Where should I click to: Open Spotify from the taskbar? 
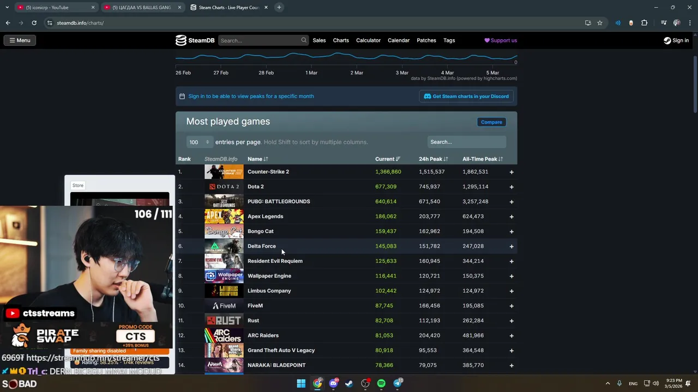pyautogui.click(x=381, y=383)
